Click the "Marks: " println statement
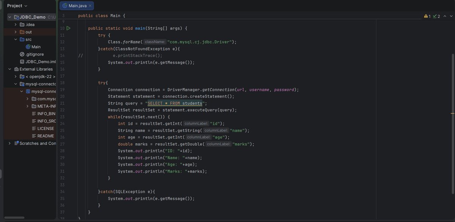The image size is (455, 222). pyautogui.click(x=163, y=171)
